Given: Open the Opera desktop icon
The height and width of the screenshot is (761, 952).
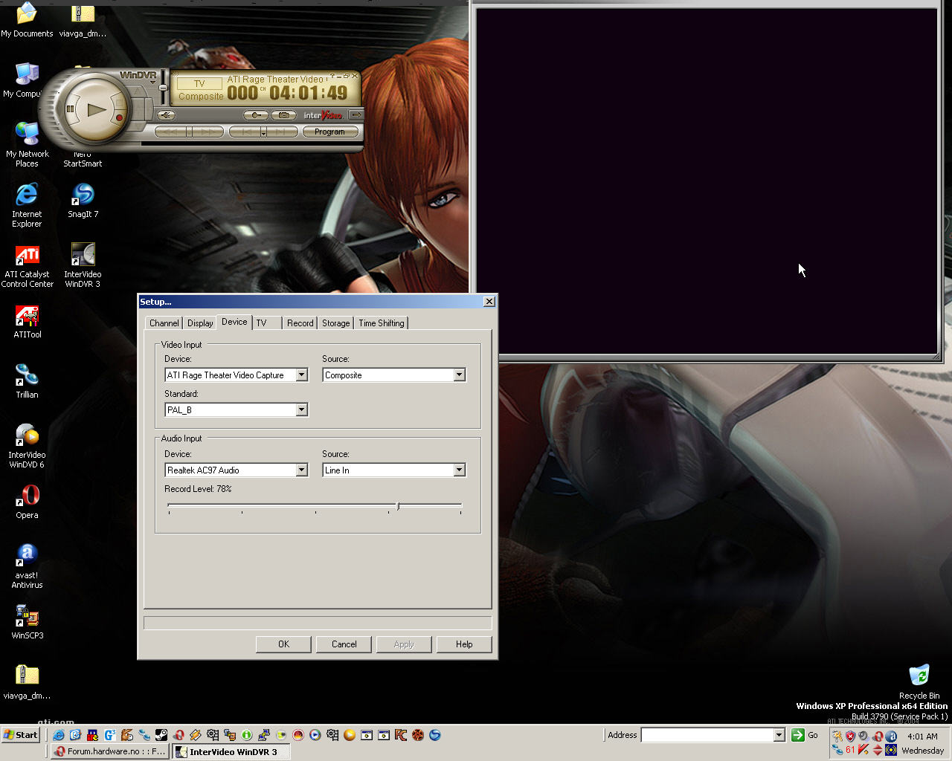Looking at the screenshot, I should 27,502.
